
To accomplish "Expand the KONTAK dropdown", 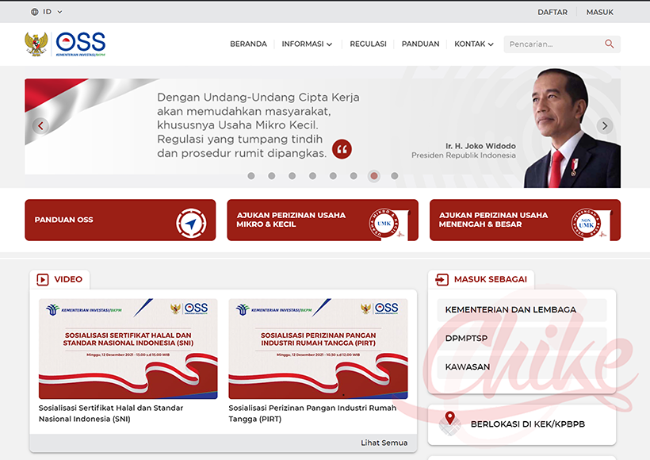I will pos(473,44).
